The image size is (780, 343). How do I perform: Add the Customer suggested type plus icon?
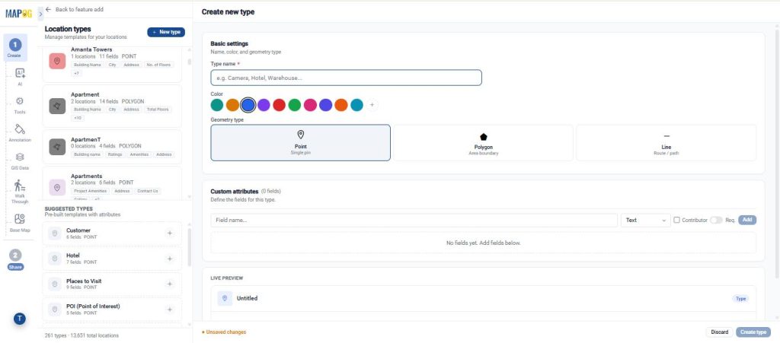(170, 233)
